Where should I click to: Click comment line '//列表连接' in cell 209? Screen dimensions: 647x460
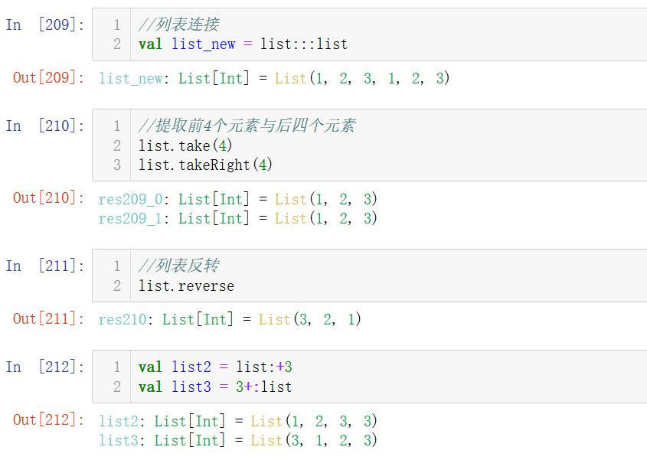click(178, 24)
